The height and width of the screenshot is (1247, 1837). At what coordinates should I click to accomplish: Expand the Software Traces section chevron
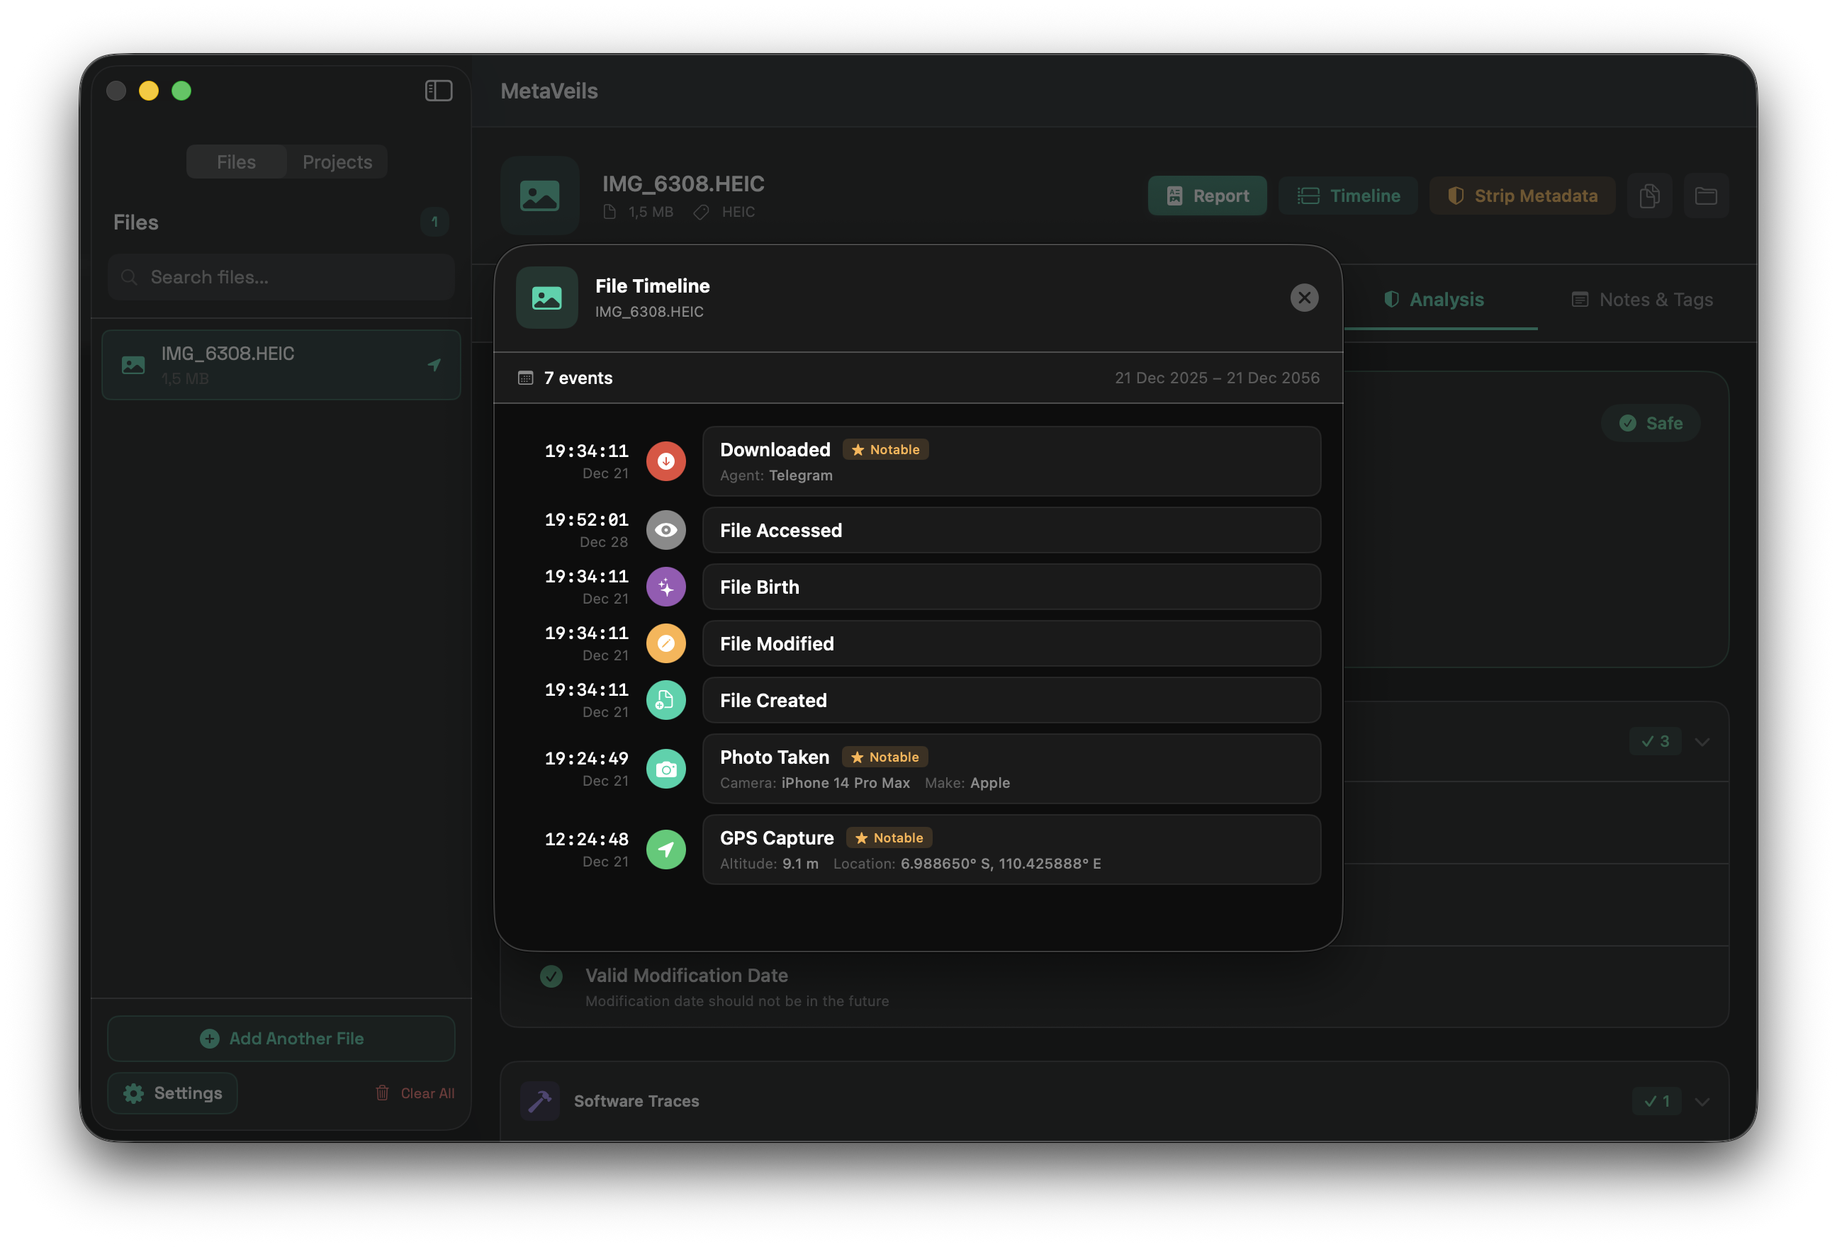(x=1702, y=1102)
